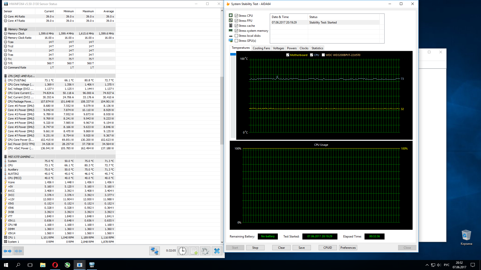Viewport: 481px width, 270px height.
Task: Reset sensor min/max with the clock icon
Action: coord(182,251)
